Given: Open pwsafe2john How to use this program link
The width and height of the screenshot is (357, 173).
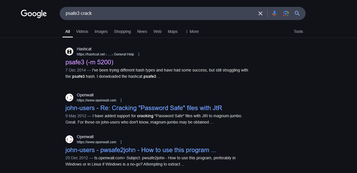Looking at the screenshot, I should point(141,150).
